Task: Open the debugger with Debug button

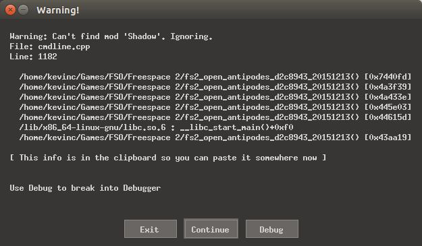Action: pyautogui.click(x=272, y=228)
